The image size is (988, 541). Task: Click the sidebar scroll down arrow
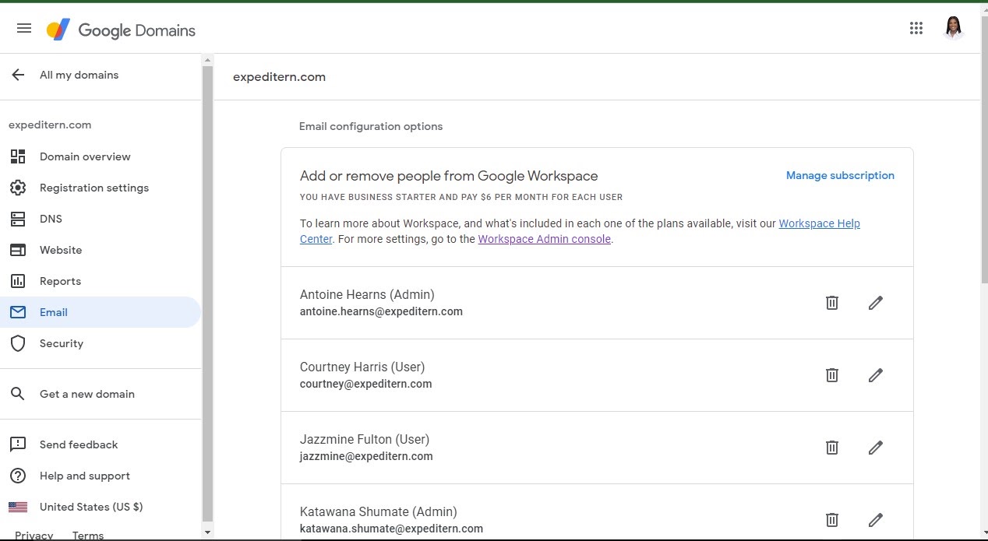207,532
